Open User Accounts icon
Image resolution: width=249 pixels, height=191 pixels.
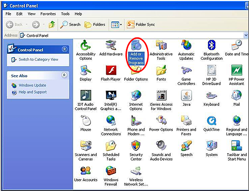click(86, 174)
